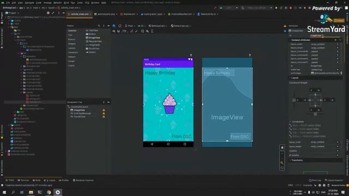Open the BirthdayCard theme dropdown
Screen dimensions: 349x196
point(158,26)
